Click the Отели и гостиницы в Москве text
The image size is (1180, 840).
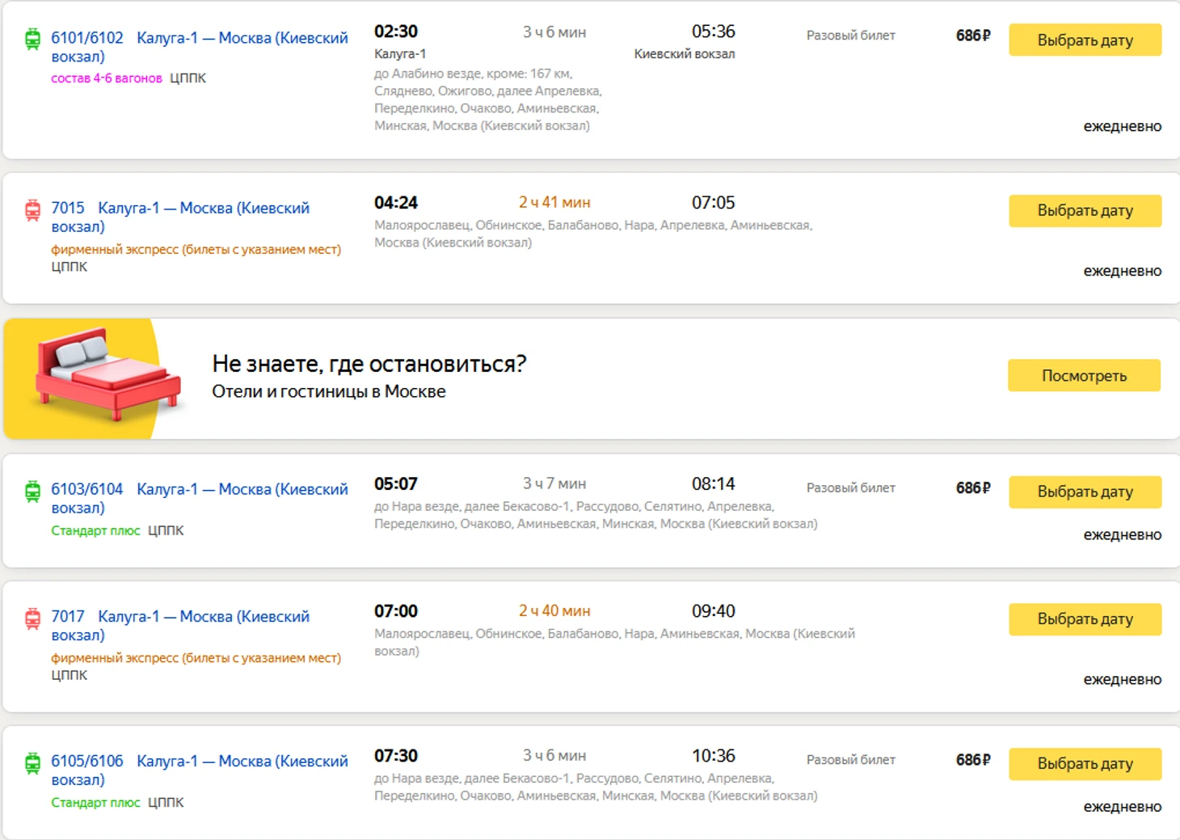point(328,391)
